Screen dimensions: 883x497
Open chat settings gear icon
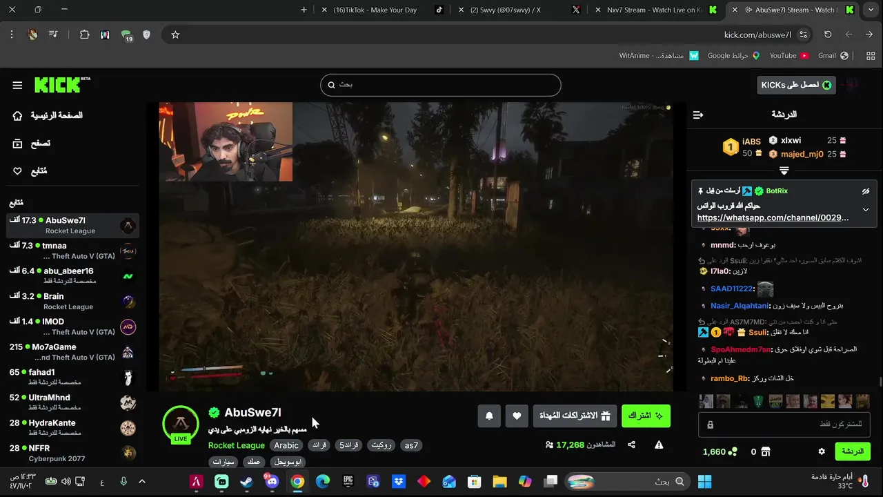click(x=822, y=451)
